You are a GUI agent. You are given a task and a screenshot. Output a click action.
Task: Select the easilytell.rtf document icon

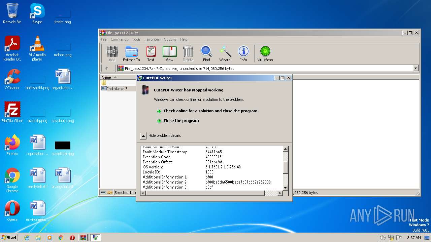click(x=37, y=178)
